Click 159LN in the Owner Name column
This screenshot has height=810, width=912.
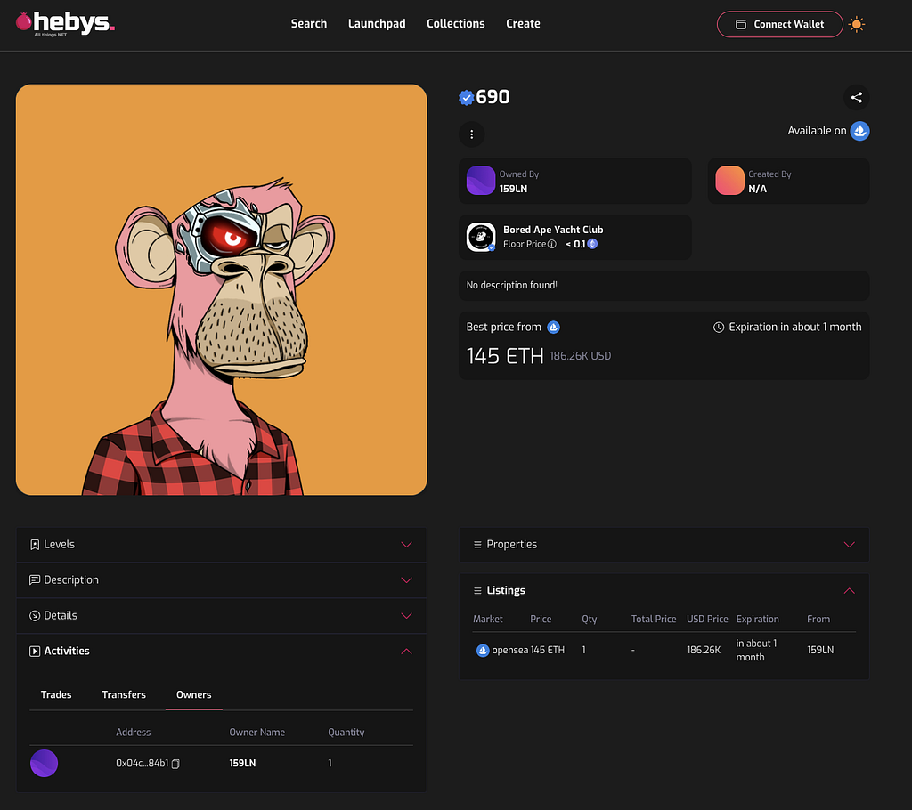point(242,764)
